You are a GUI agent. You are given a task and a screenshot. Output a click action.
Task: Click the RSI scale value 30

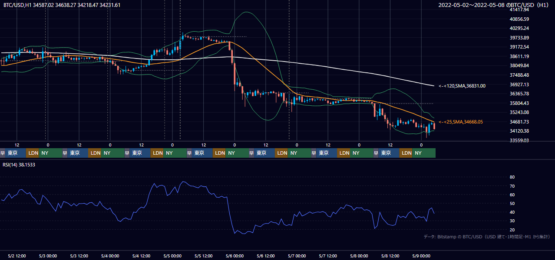[512, 221]
